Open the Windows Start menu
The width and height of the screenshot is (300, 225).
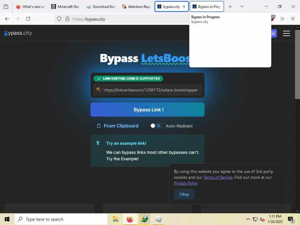click(7, 219)
